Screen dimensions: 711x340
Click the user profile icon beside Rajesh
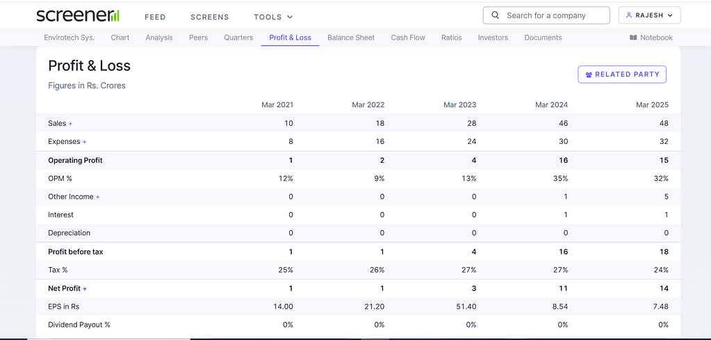[629, 15]
